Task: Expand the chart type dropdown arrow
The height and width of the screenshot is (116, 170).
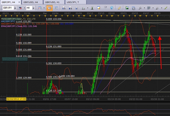Action: click(x=44, y=8)
